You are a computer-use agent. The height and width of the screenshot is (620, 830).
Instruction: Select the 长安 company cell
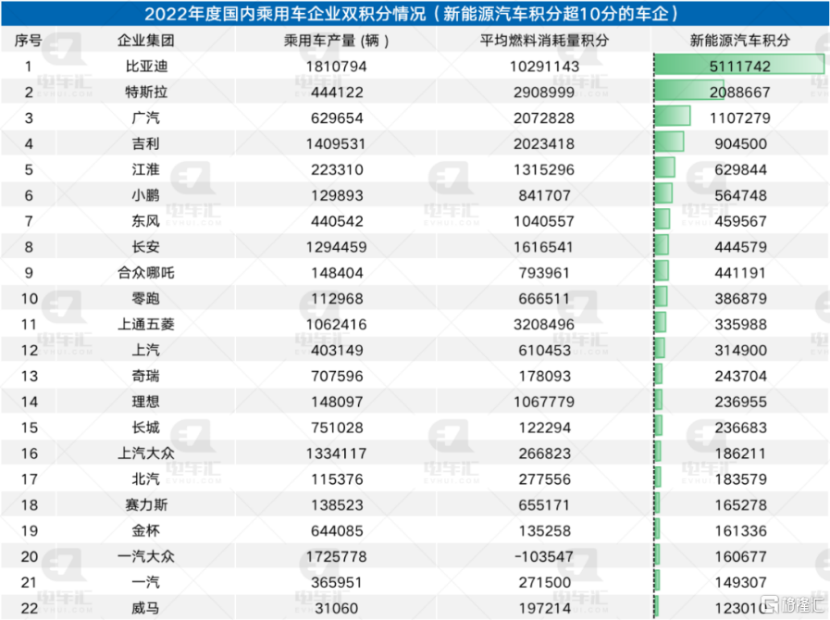146,247
